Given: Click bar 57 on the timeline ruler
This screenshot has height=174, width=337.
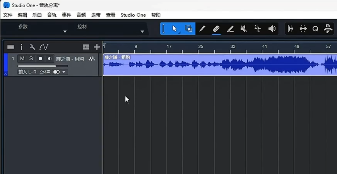Looking at the screenshot, I should [328, 46].
